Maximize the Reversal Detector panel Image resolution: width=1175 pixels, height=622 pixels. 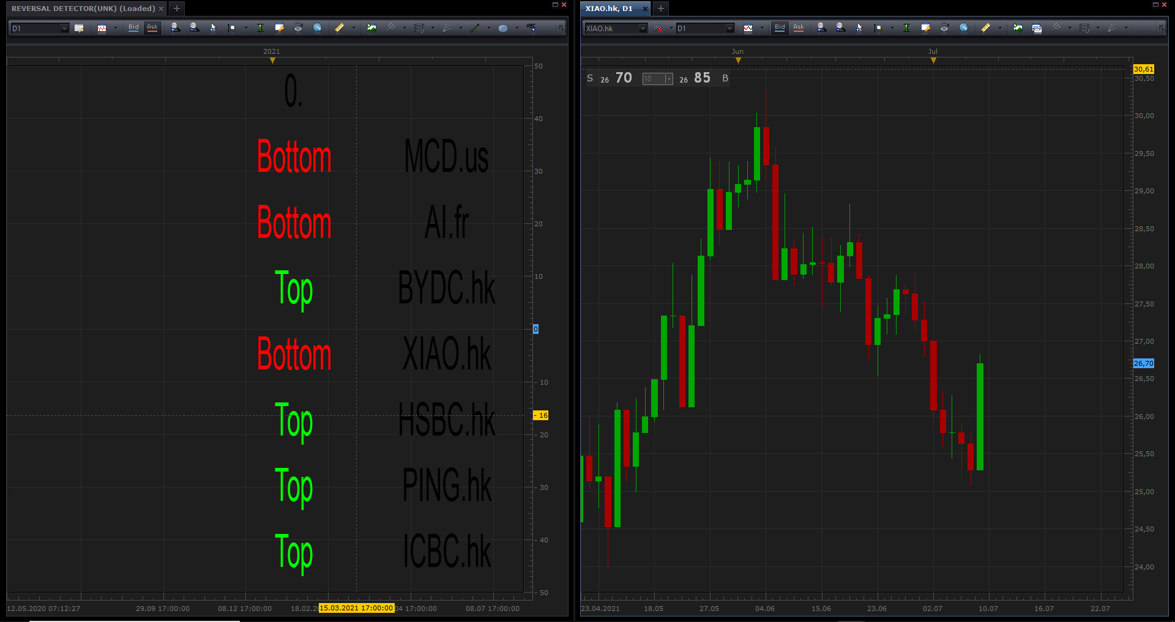point(555,4)
